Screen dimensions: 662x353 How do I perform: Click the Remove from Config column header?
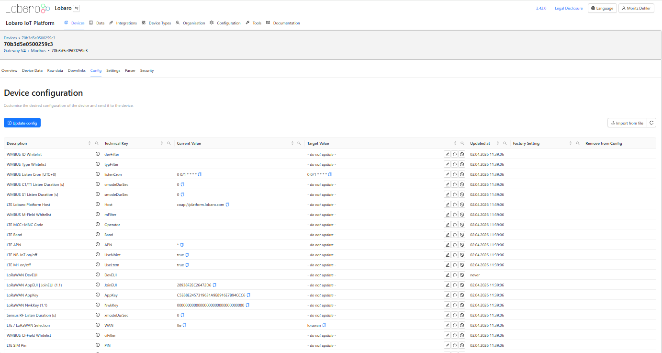pyautogui.click(x=604, y=143)
